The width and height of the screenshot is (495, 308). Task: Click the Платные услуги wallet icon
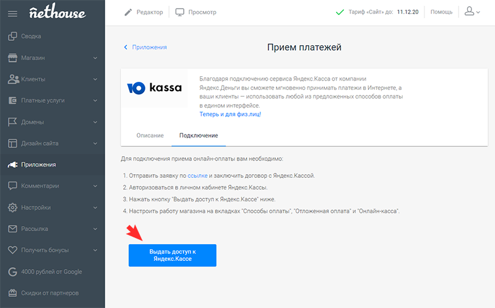12,100
